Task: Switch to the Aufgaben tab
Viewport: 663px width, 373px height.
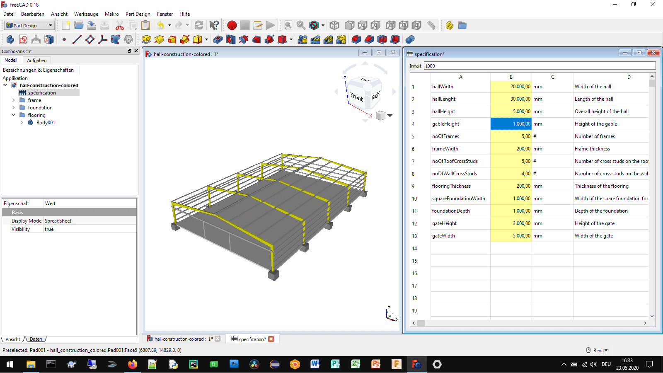Action: click(x=37, y=61)
